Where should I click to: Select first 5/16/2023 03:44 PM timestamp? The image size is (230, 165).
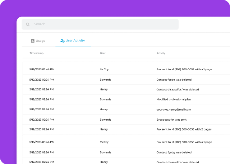click(x=42, y=69)
